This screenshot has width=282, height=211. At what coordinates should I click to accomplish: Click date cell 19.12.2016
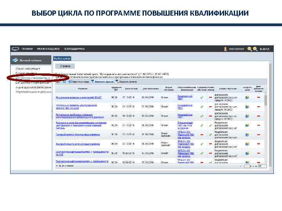point(128,116)
